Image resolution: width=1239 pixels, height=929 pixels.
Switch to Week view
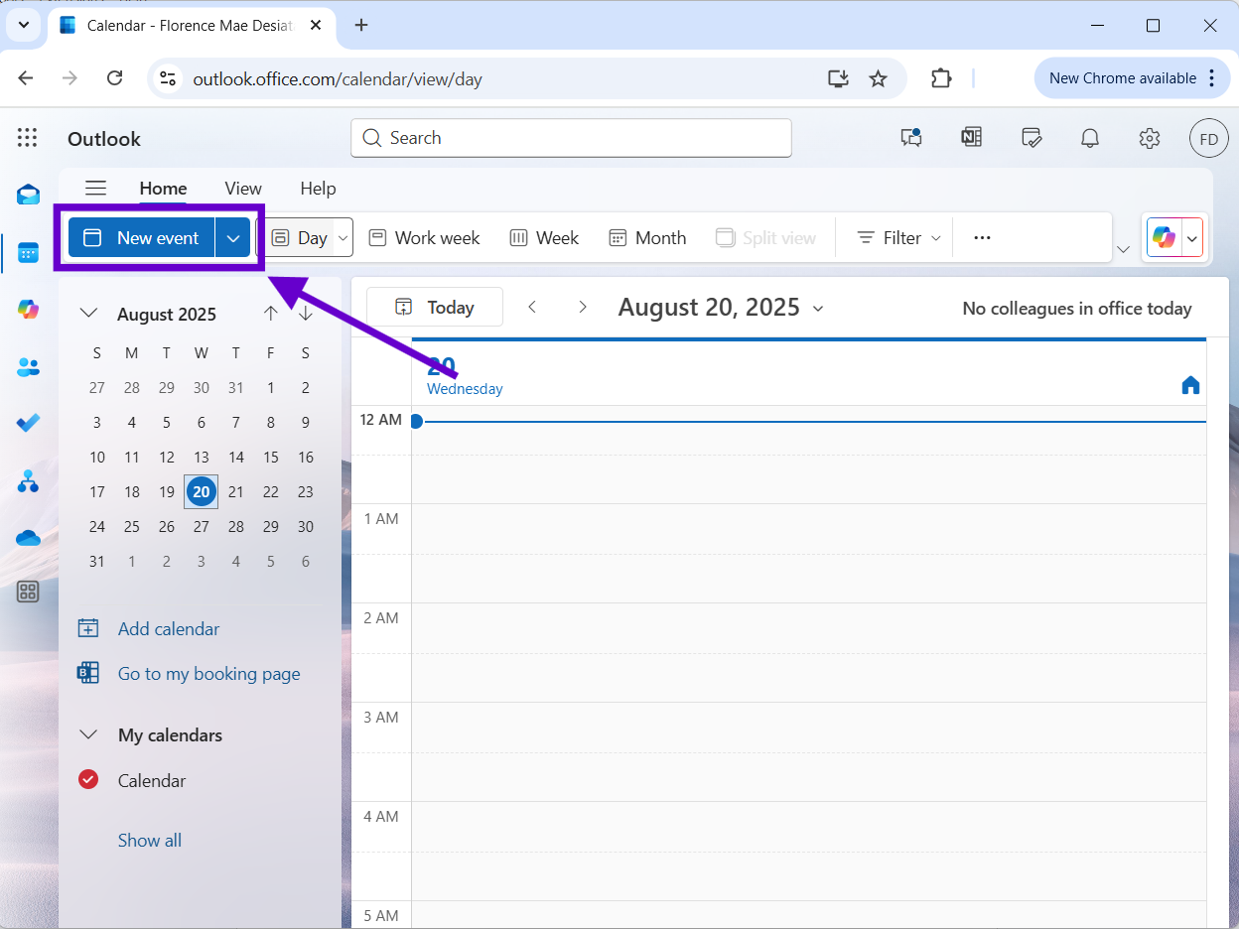544,238
